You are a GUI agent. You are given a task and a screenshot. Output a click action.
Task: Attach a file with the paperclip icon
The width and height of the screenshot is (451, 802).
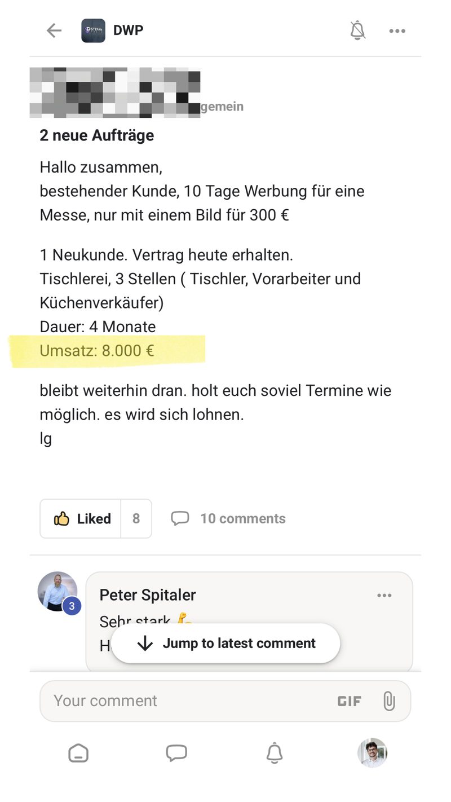(x=389, y=701)
